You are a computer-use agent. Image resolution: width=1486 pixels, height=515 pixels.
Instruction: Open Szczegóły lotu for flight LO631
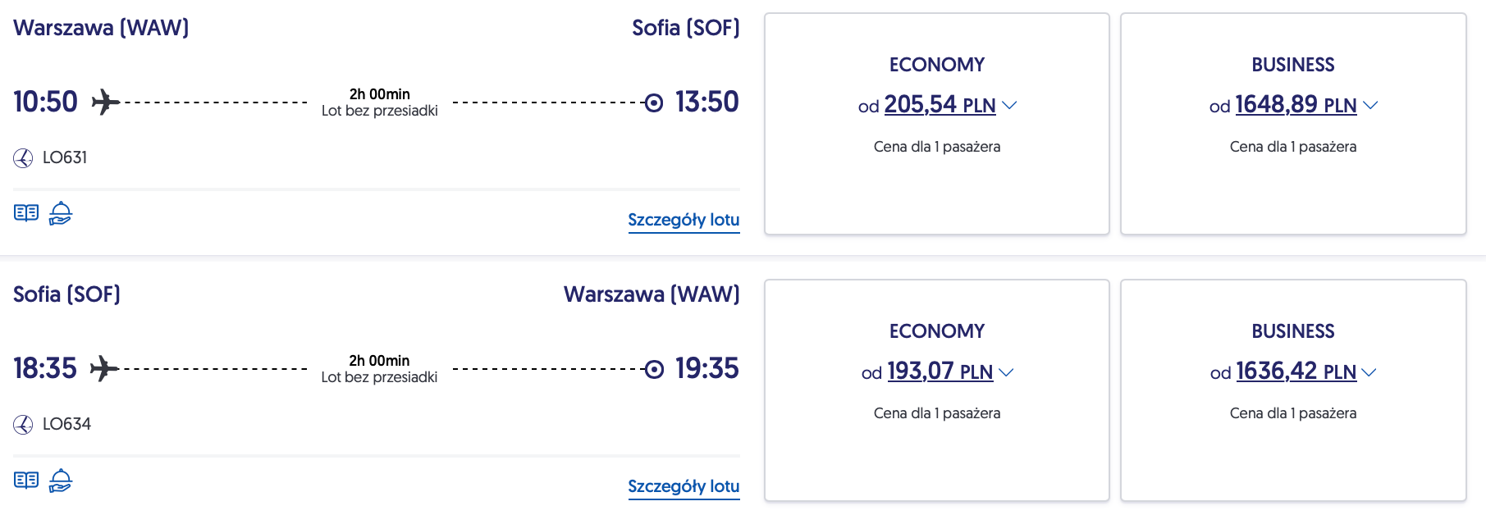click(x=684, y=220)
